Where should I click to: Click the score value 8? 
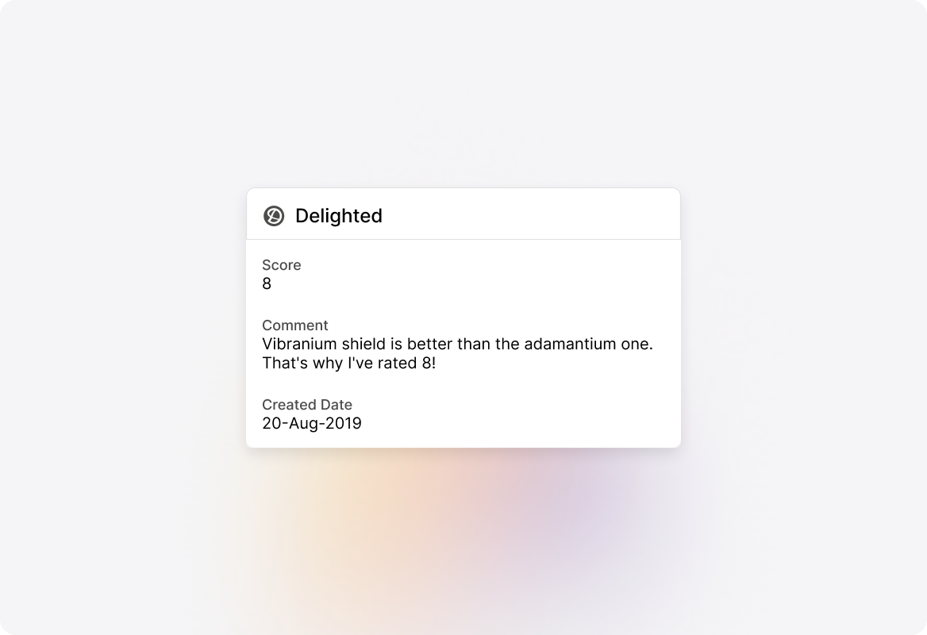click(x=267, y=283)
